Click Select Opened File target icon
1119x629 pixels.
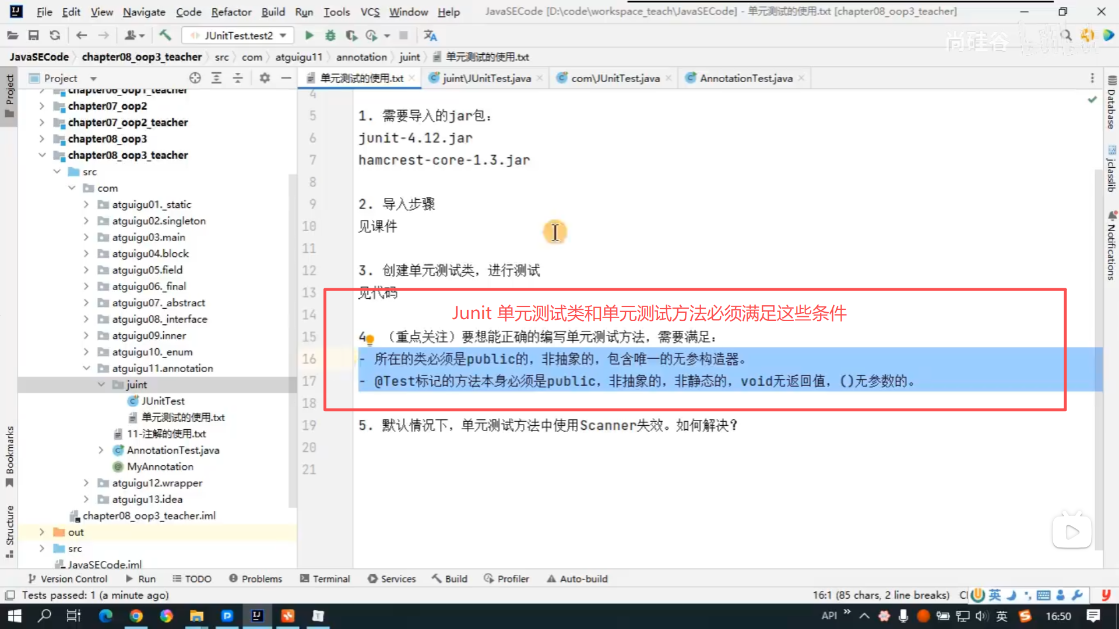[x=195, y=78]
